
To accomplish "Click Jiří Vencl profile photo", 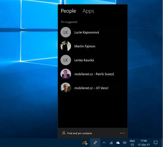I will pyautogui.click(x=66, y=88).
